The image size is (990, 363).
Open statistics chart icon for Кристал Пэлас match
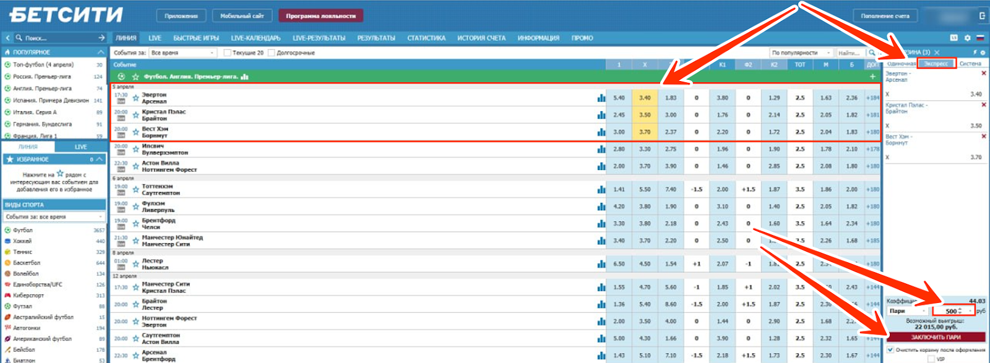(x=601, y=115)
